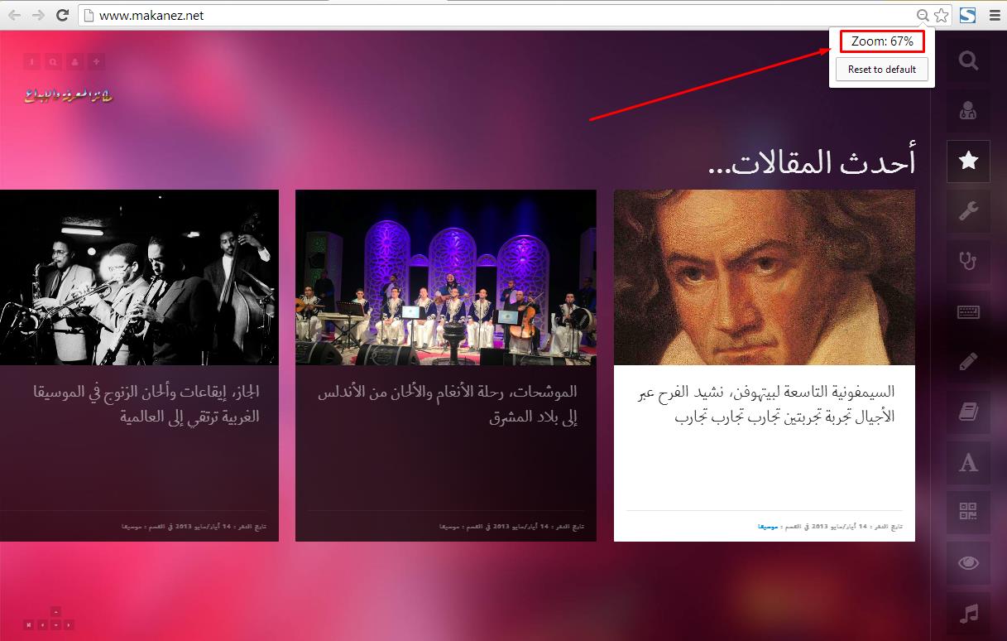1007x641 pixels.
Task: Open the Beethoven portrait thumbnail
Action: coord(765,277)
